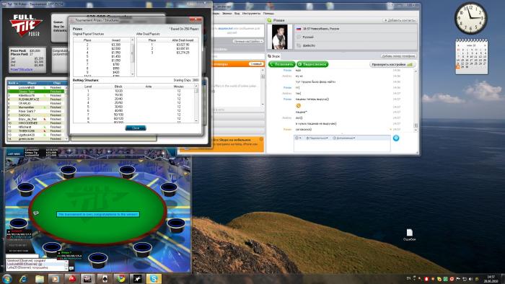Launch Internet Explorer from the taskbar

coord(23,278)
